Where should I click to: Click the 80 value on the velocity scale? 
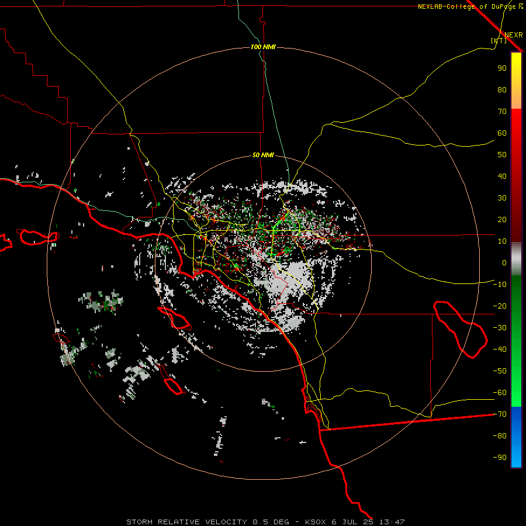tap(502, 89)
